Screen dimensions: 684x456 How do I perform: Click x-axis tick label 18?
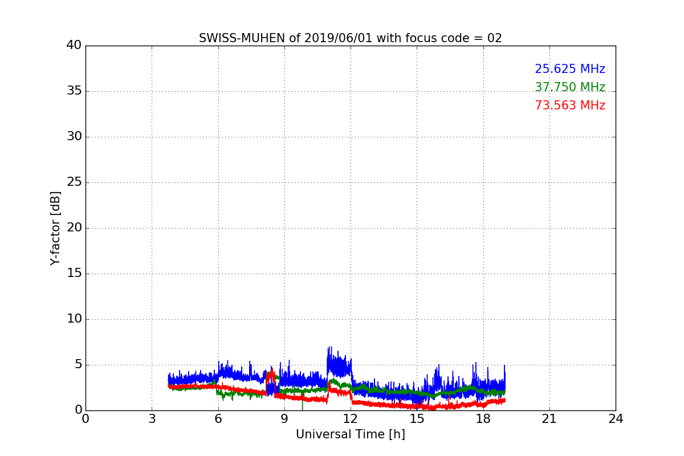tap(483, 418)
